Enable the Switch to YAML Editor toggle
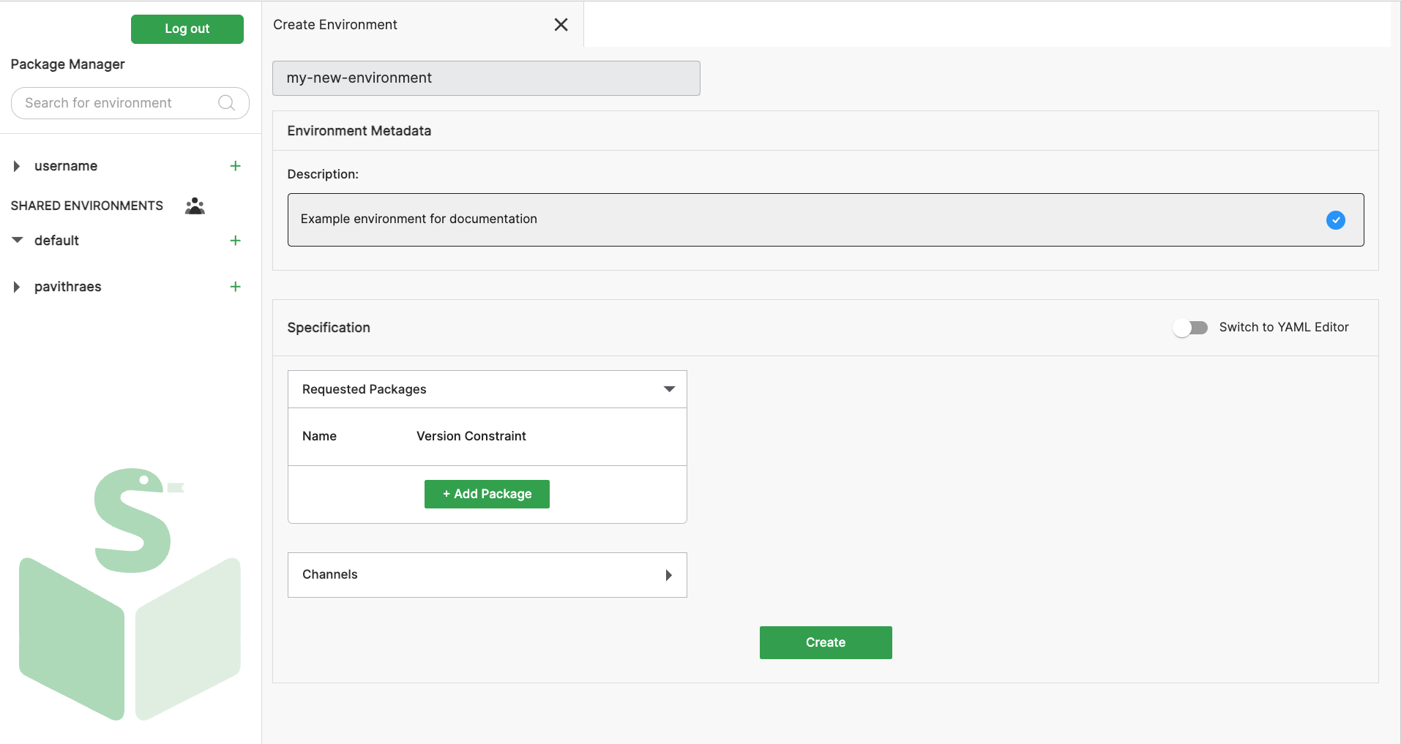Screen dimensions: 1401x744 point(1190,328)
